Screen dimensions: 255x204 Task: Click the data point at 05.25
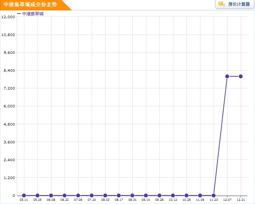[x=38, y=195]
